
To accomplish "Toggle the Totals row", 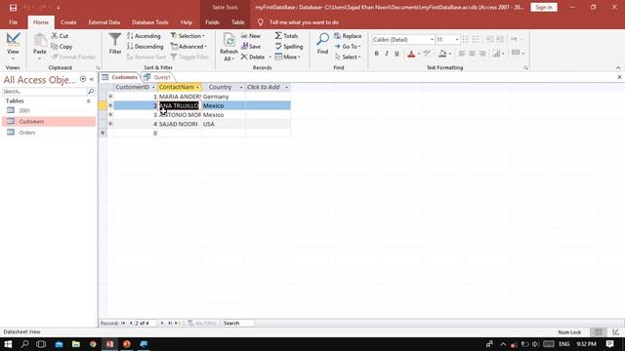I will tap(286, 36).
